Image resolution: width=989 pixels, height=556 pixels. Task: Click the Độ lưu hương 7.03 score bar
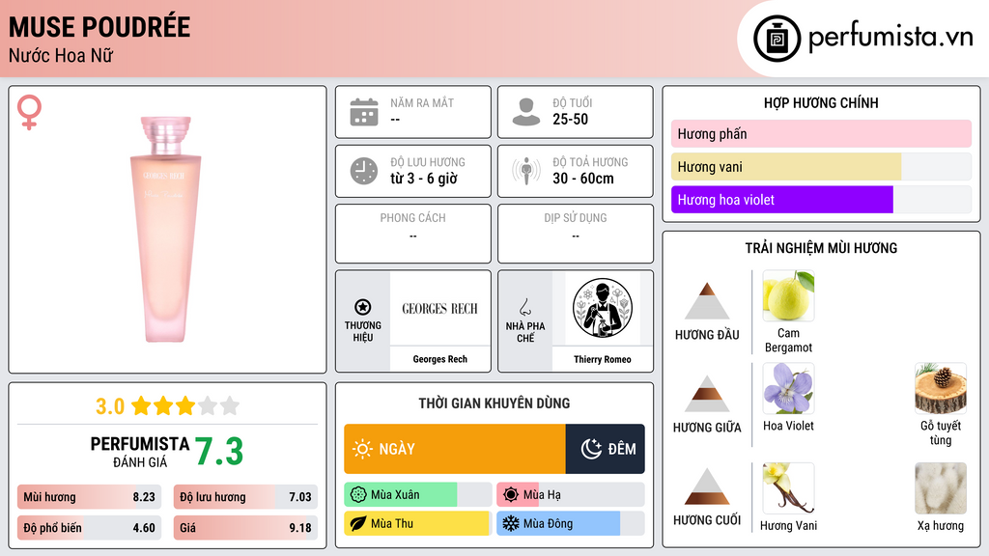click(x=245, y=497)
